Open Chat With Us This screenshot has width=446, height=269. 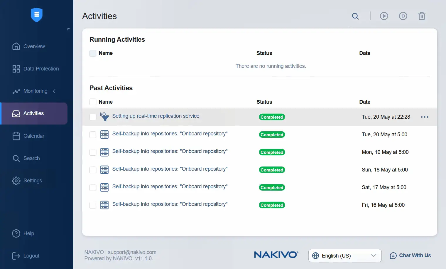tap(410, 255)
